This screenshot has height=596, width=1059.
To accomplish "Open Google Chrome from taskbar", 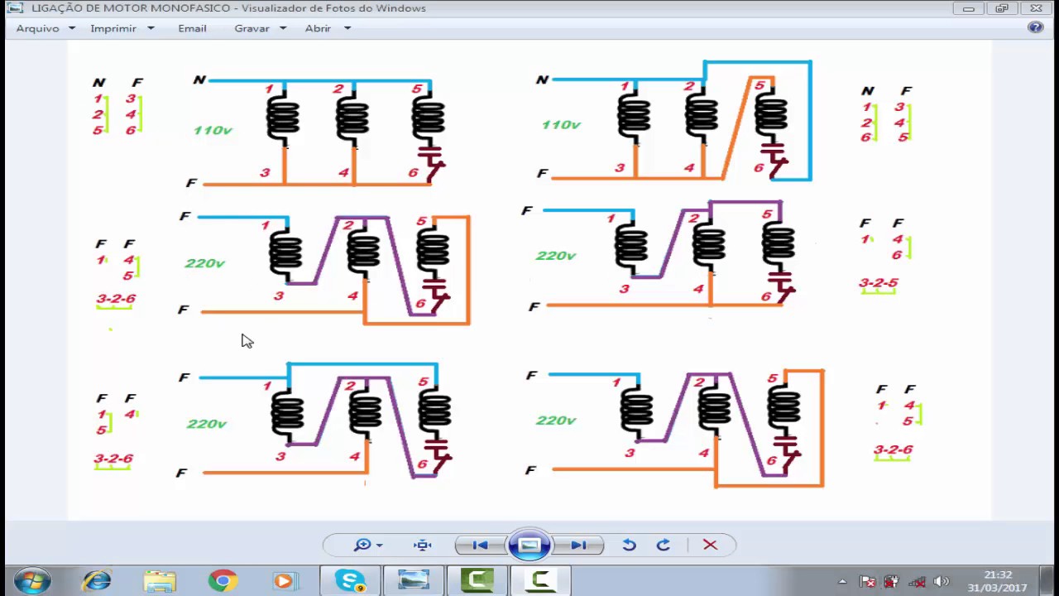I will tap(223, 580).
